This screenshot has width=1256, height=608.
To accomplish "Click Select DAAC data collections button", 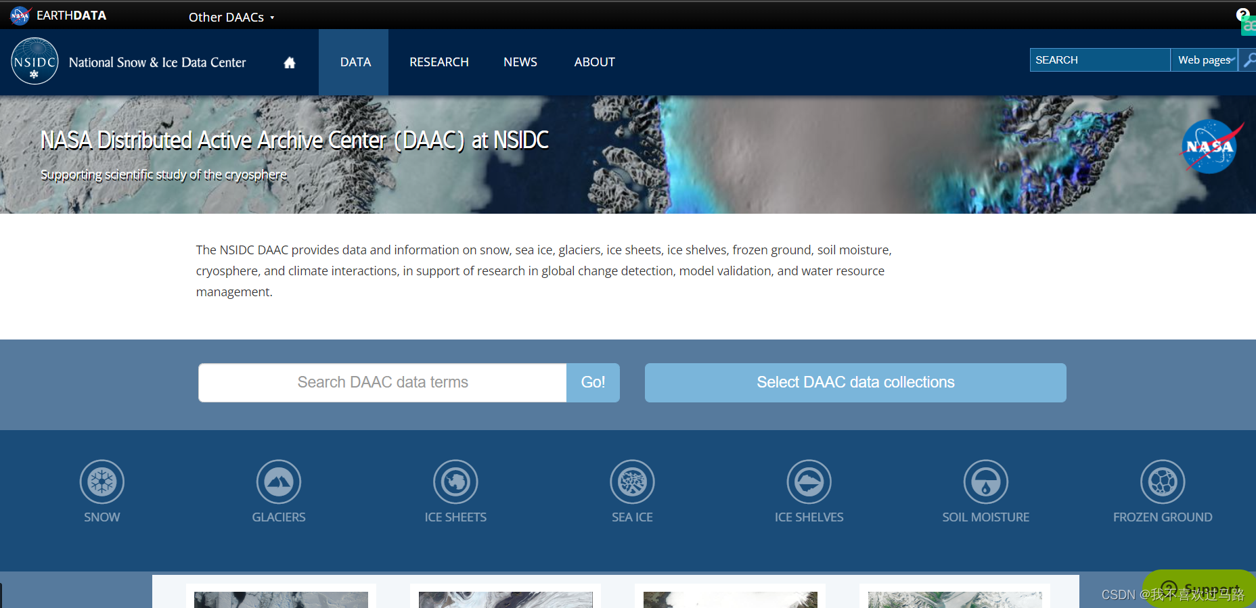I will [x=855, y=382].
